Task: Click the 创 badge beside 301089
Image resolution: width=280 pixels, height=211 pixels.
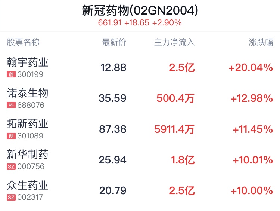Action: point(11,136)
